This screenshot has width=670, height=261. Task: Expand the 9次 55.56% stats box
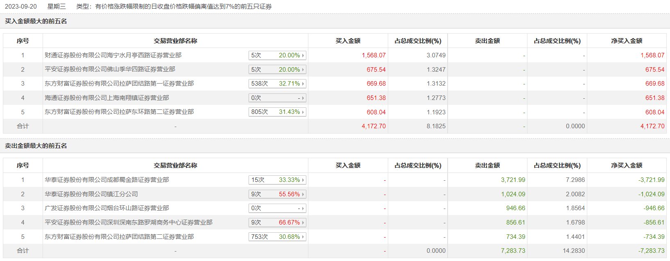[x=277, y=194]
